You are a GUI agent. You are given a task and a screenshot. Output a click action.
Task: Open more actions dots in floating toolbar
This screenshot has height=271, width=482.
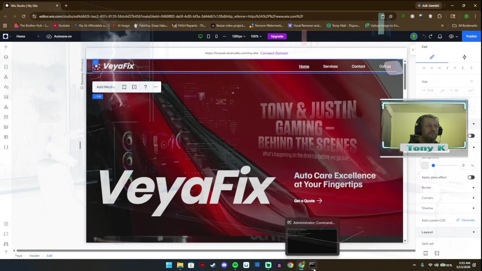click(x=156, y=87)
